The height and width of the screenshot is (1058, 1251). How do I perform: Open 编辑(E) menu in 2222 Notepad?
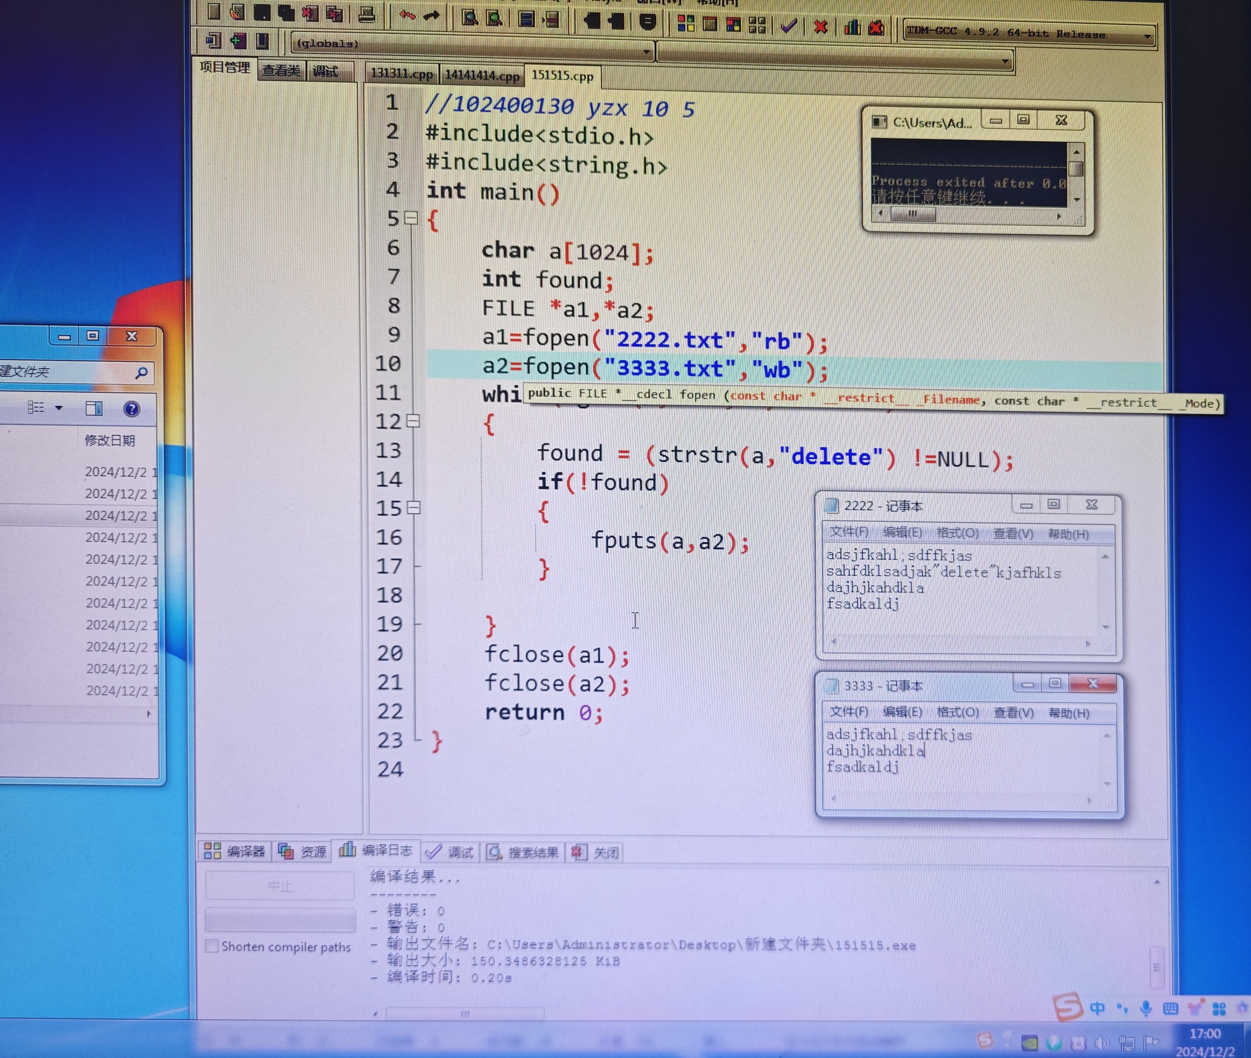click(902, 532)
